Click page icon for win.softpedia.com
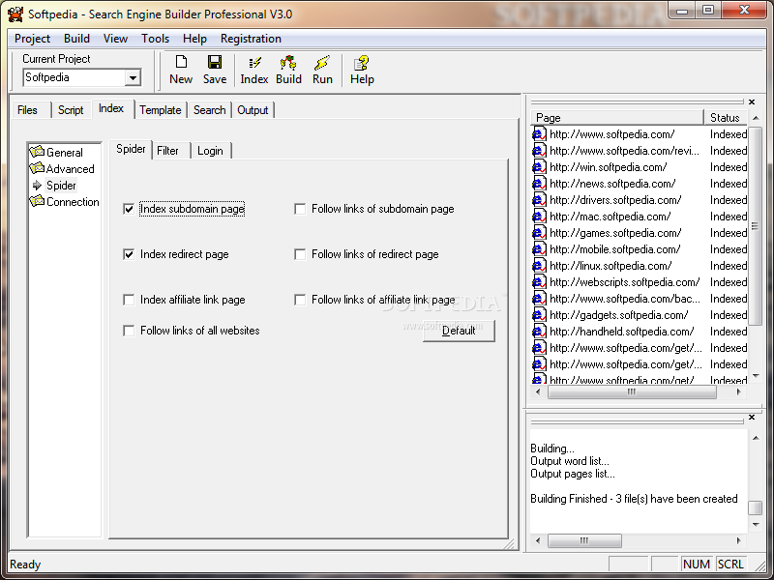 [539, 167]
